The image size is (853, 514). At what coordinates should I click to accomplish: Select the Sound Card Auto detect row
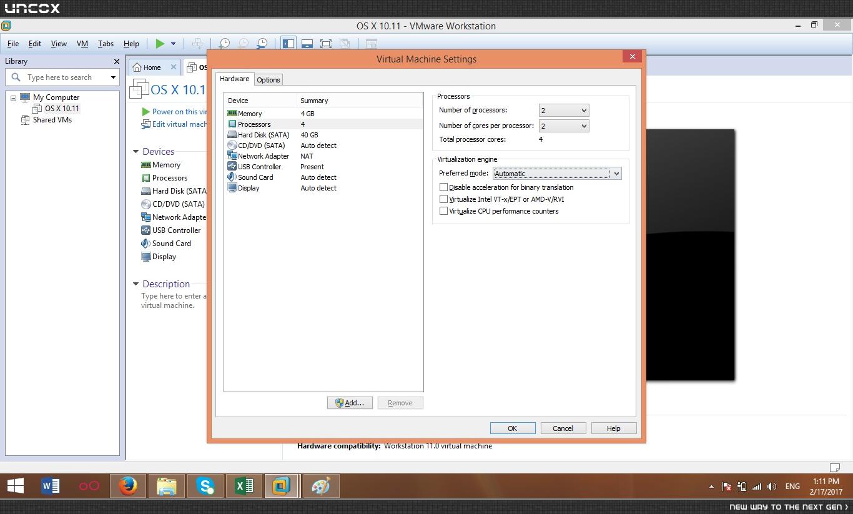(x=323, y=177)
